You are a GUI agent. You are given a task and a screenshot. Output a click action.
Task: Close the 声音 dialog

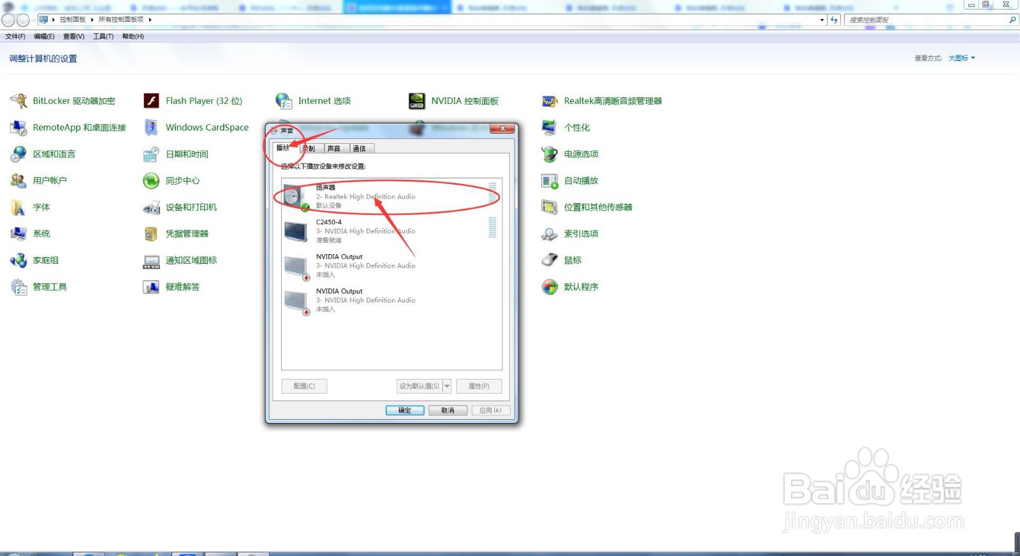pos(502,129)
